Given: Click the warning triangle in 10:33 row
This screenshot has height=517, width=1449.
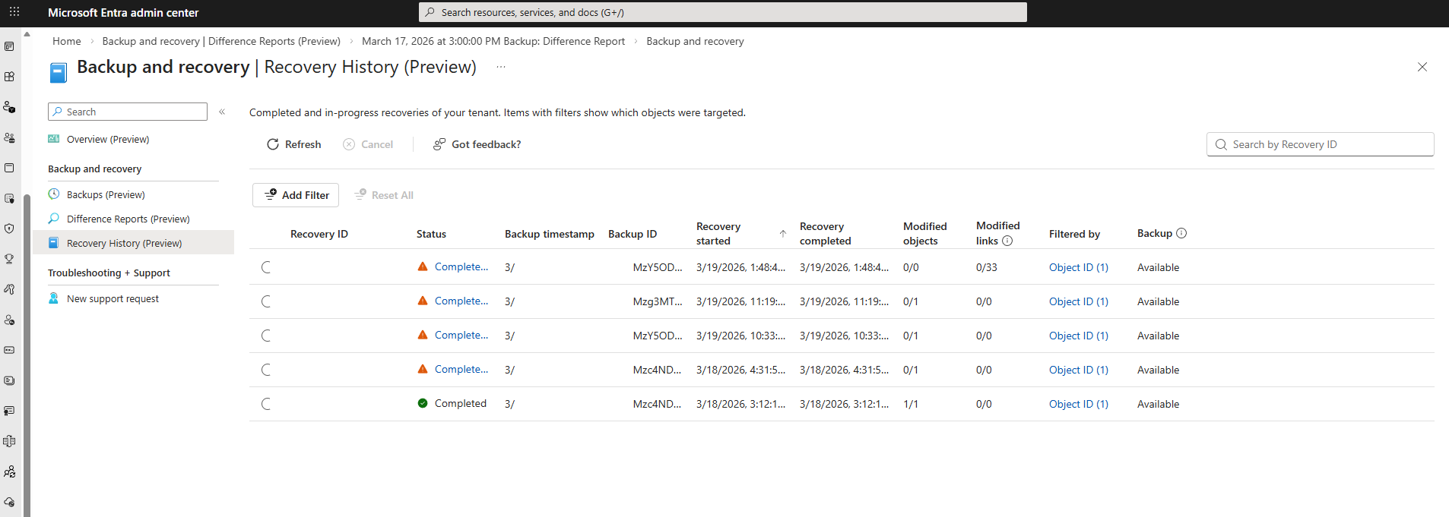Looking at the screenshot, I should [423, 335].
